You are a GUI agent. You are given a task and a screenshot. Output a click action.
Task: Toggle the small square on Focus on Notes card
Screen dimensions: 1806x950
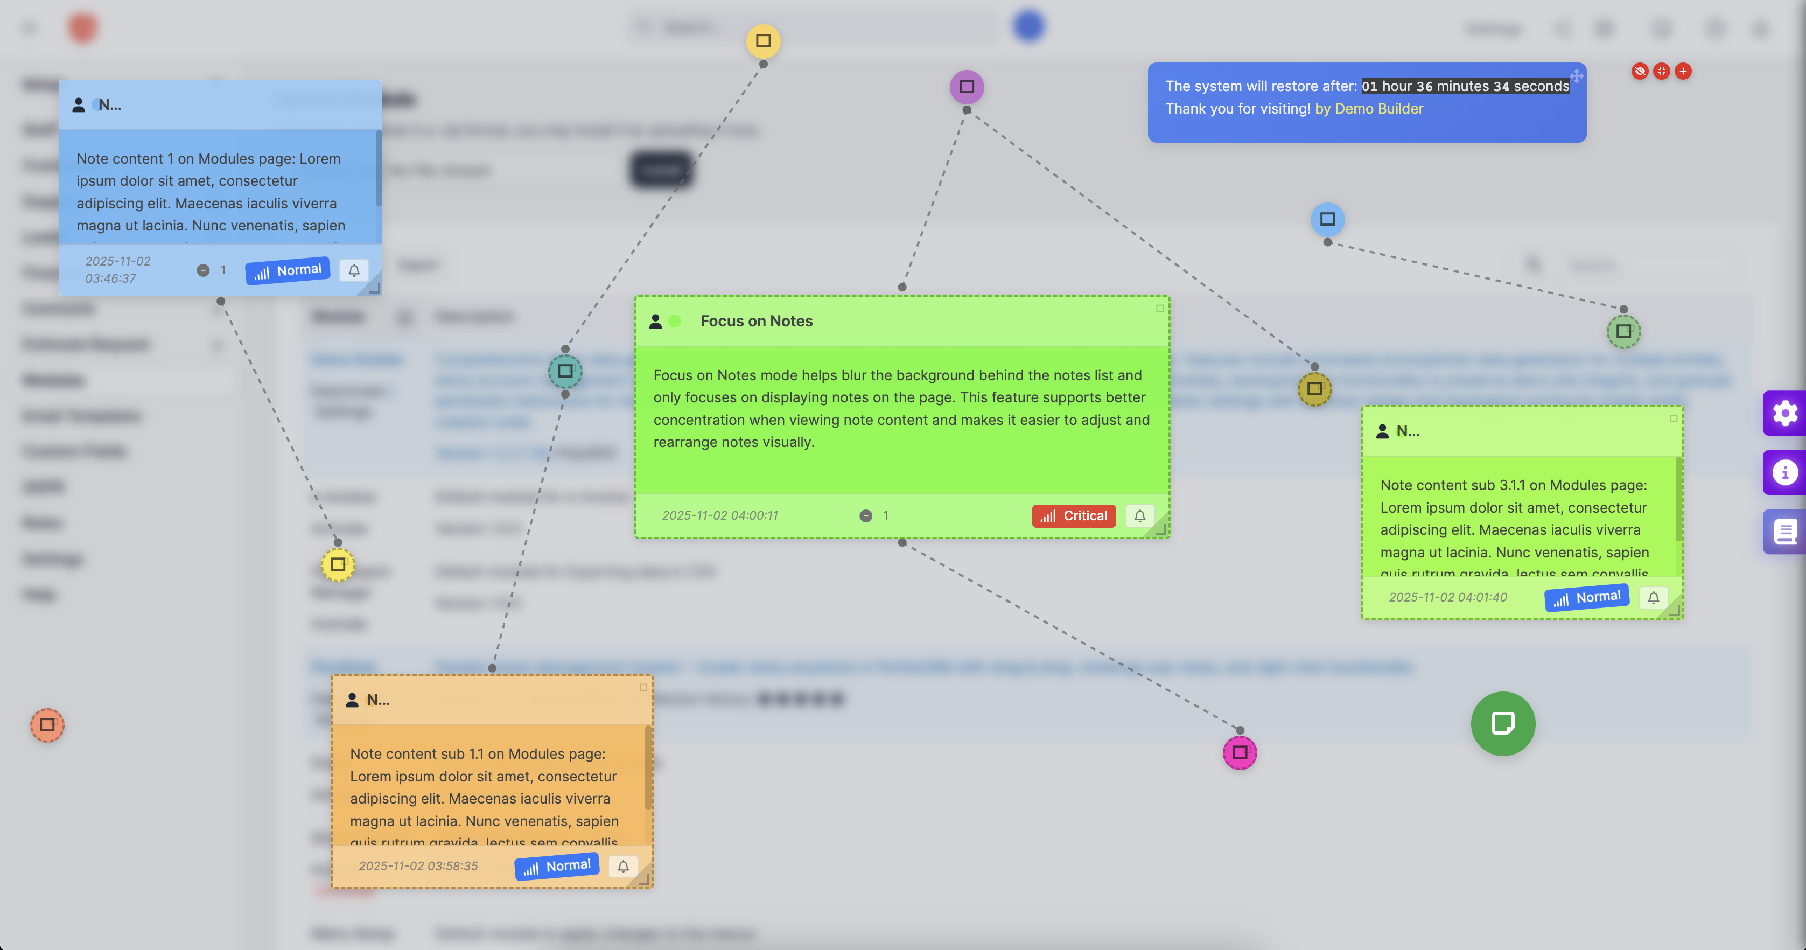[1160, 309]
